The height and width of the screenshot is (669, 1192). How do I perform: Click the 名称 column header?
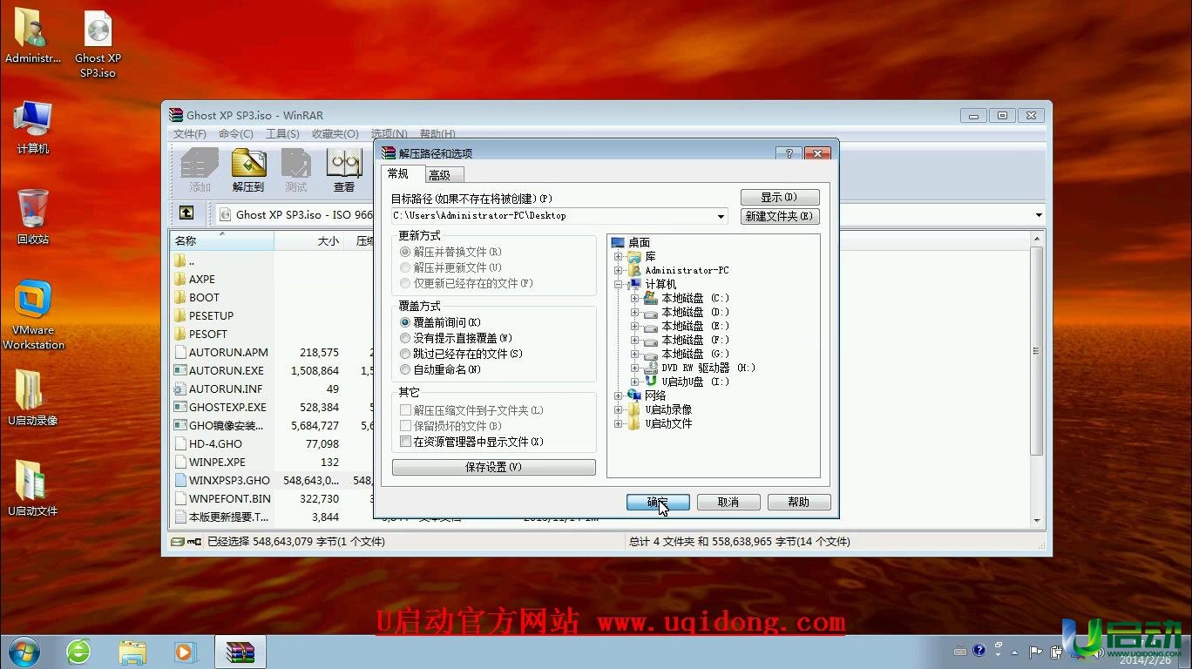[222, 240]
